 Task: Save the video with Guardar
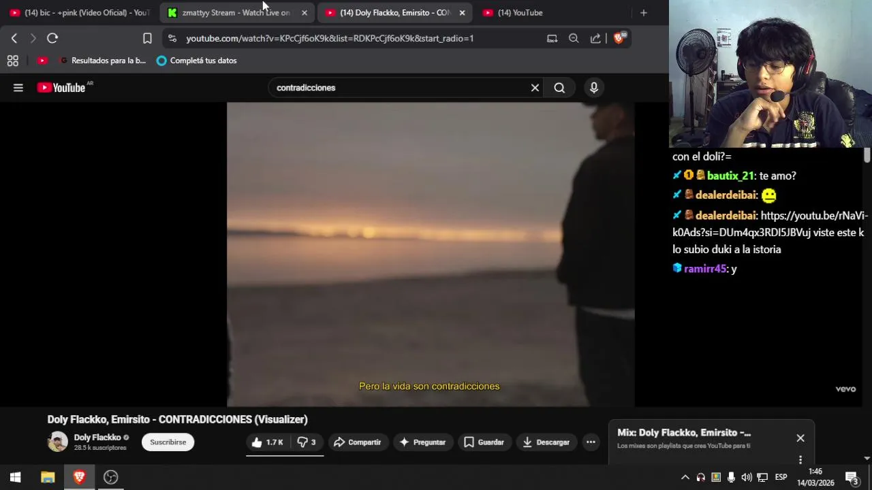pos(484,442)
